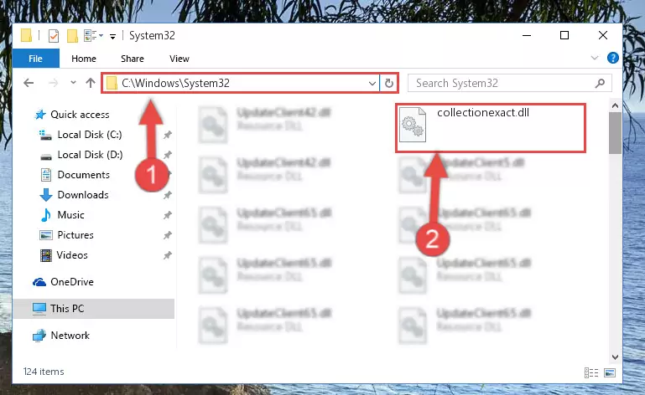The height and width of the screenshot is (395, 645).
Task: Click the Properties icon in quick access toolbar
Action: pyautogui.click(x=54, y=36)
